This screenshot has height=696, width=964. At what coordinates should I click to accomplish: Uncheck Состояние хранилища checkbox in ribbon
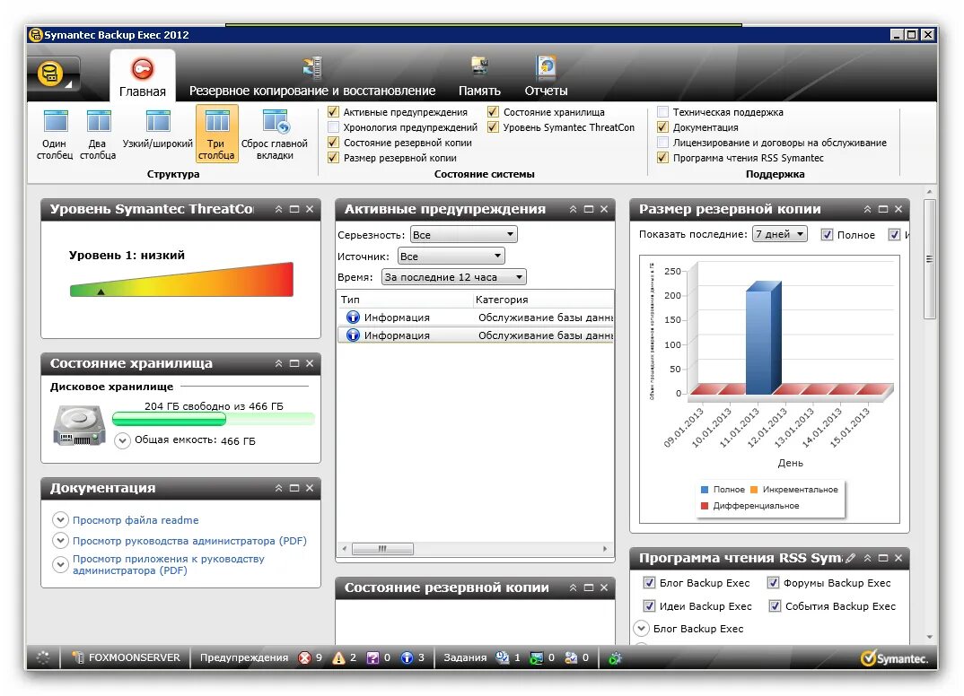click(x=493, y=112)
